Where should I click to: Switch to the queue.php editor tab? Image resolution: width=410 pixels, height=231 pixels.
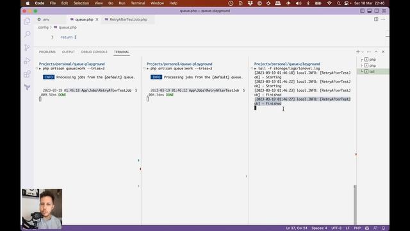point(84,19)
